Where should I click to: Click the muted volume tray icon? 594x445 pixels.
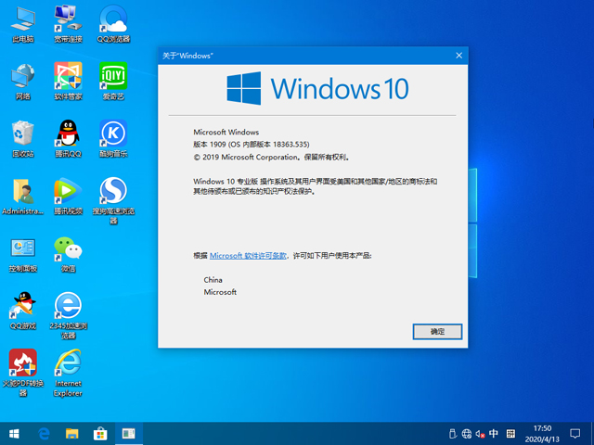tap(481, 434)
